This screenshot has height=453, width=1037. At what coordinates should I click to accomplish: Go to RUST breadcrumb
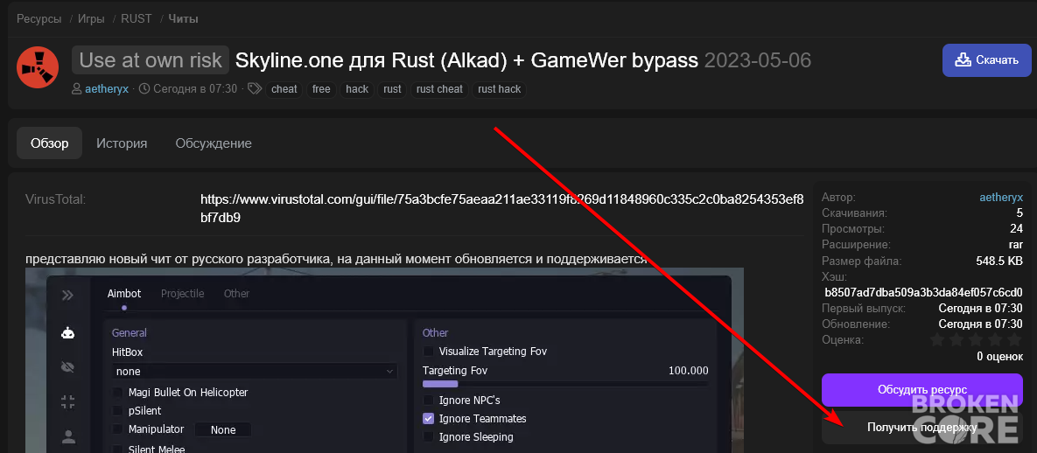[x=137, y=19]
